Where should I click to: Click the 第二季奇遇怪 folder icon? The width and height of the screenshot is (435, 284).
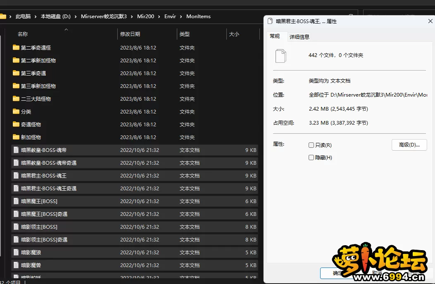tap(16, 47)
